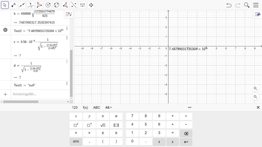Viewport: 262px width, 147px height.
Task: Click the Undo arrow
Action: (229, 5)
